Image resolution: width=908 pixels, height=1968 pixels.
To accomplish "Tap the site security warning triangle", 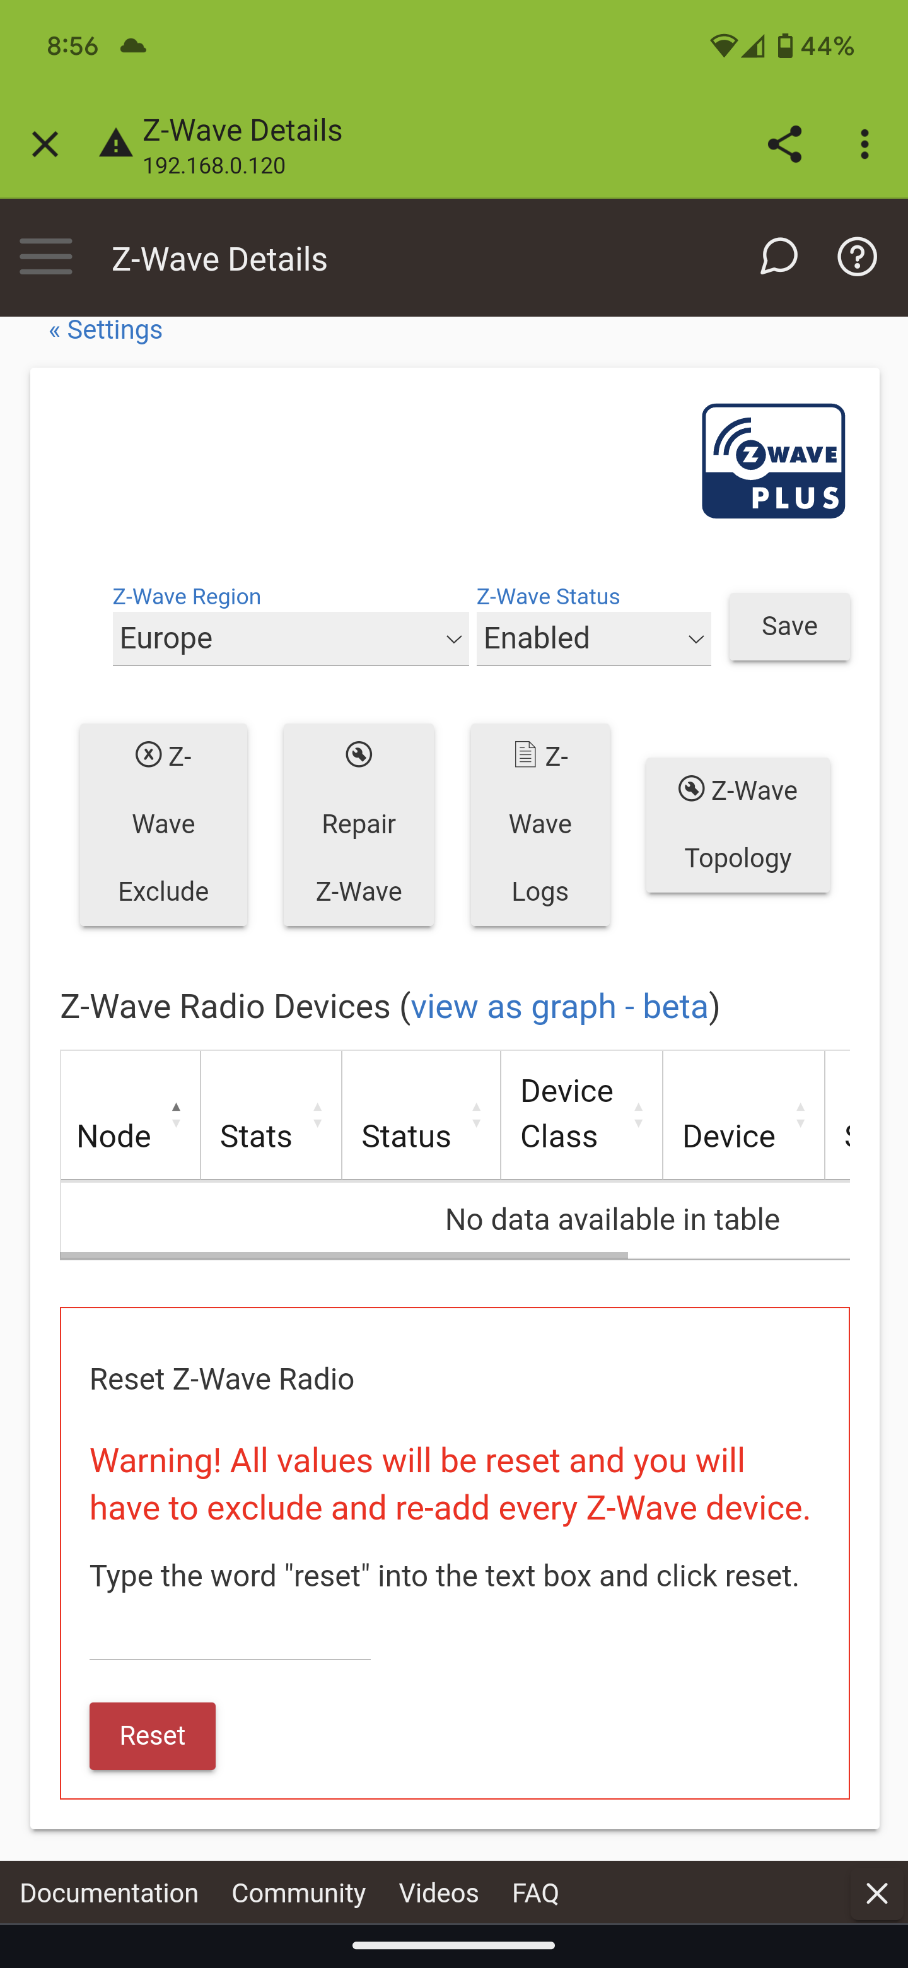I will 116,144.
